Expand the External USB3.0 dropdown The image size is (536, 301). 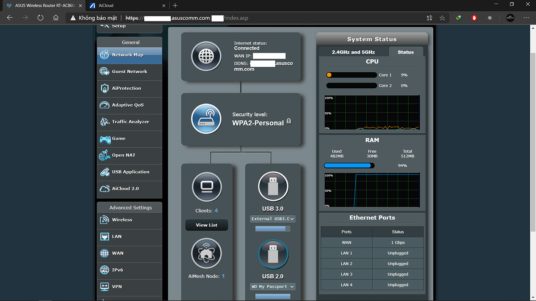pos(273,219)
